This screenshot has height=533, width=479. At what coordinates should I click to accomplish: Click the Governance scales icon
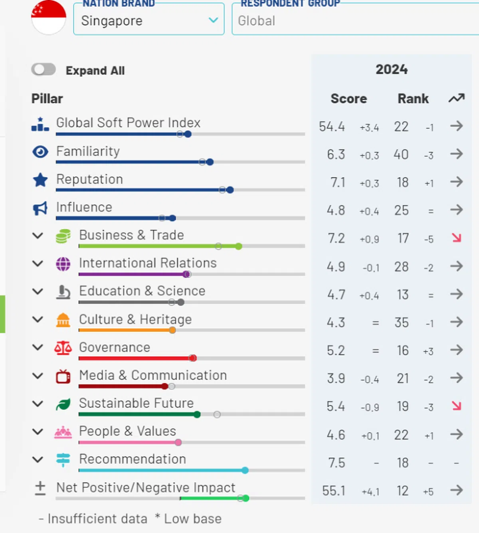63,348
